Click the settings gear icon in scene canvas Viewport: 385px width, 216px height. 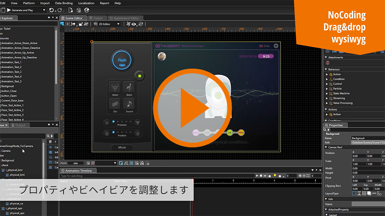276,46
